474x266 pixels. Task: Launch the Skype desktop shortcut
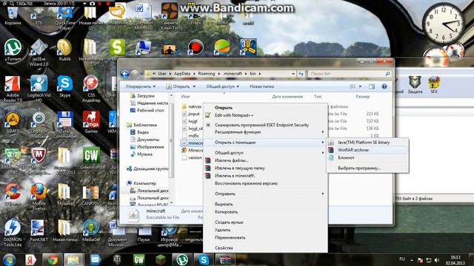click(64, 86)
